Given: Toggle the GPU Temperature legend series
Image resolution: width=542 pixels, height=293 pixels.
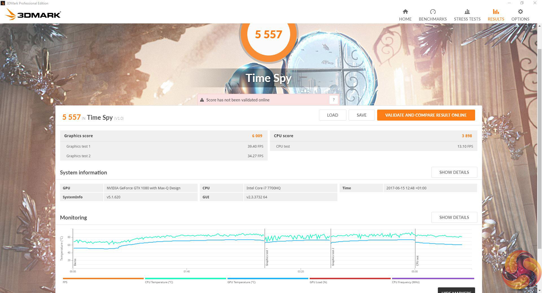Looking at the screenshot, I should coord(268,280).
